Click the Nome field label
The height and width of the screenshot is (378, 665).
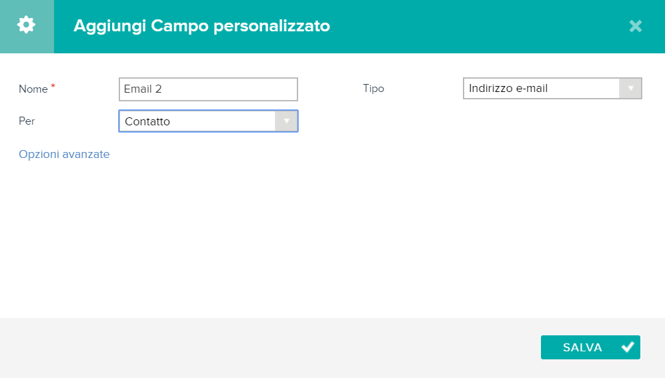(x=33, y=89)
